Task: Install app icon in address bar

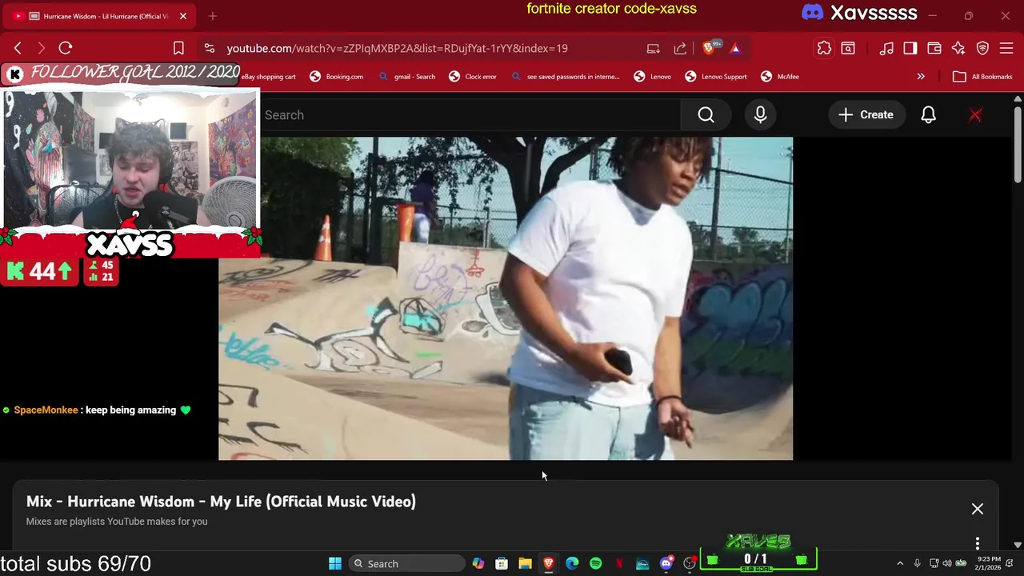Action: (x=654, y=48)
